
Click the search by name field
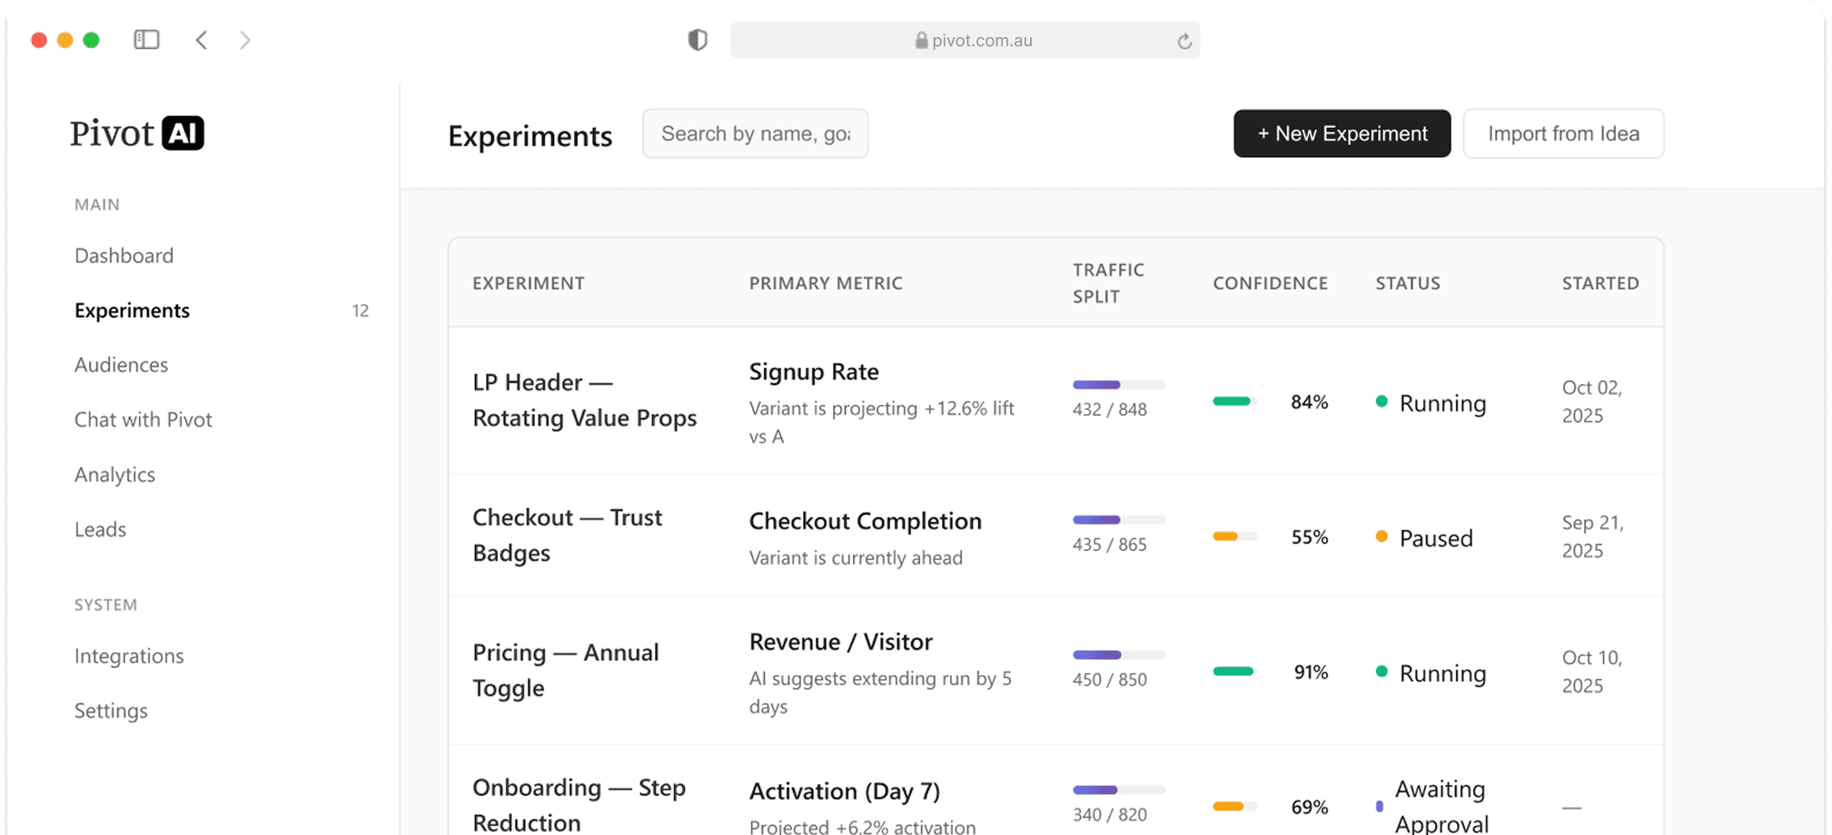tap(755, 133)
